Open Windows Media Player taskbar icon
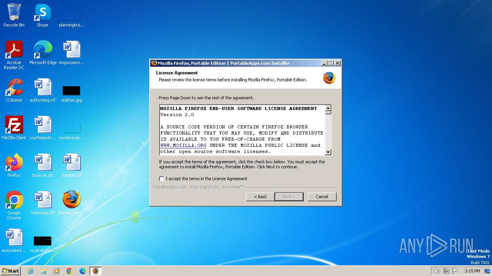Viewport: 492px width, 276px height. click(x=57, y=271)
